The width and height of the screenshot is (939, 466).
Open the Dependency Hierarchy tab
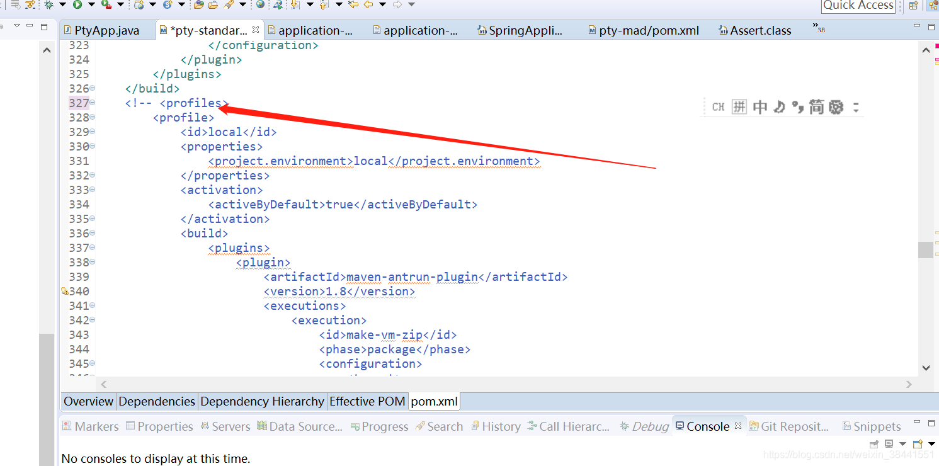262,401
